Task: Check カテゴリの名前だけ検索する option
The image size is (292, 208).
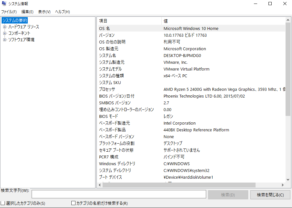Action: click(73, 203)
